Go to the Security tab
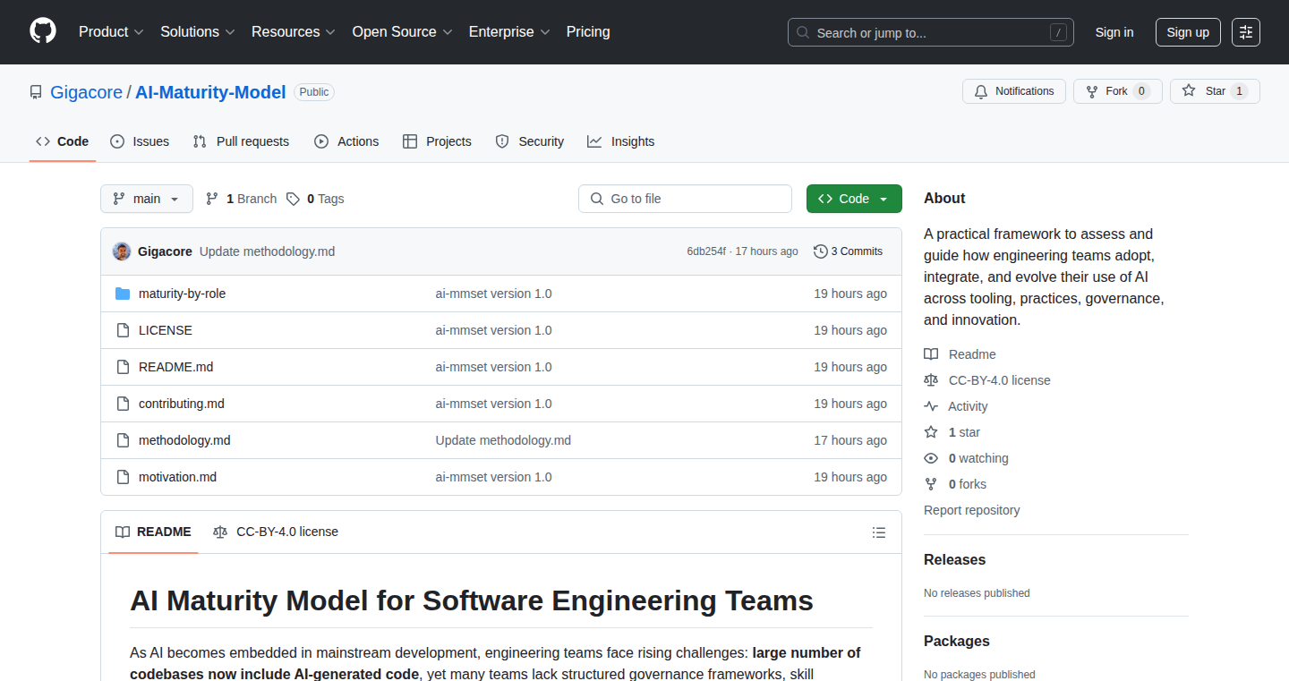The image size is (1289, 681). [530, 141]
